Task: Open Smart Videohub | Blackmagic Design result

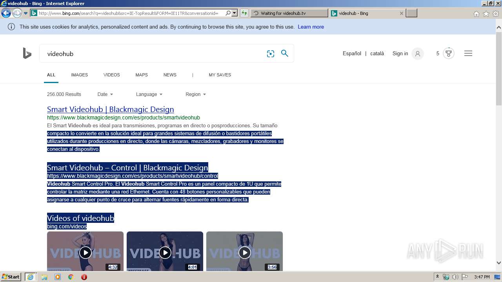Action: (x=111, y=109)
